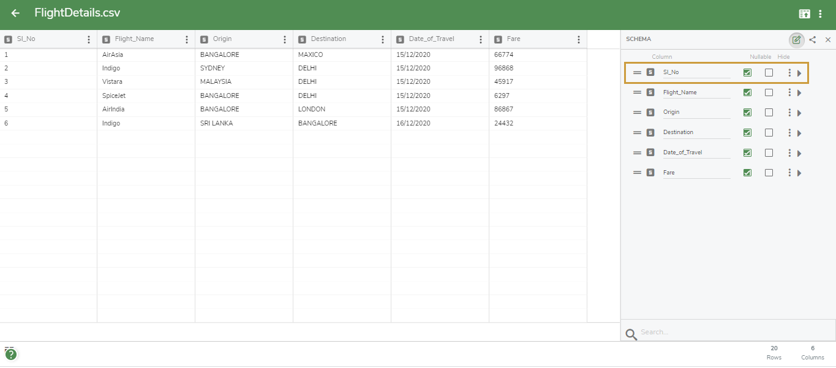Screen dimensions: 836x368
Task: Open the search magnifier in the Schema panel
Action: (631, 331)
